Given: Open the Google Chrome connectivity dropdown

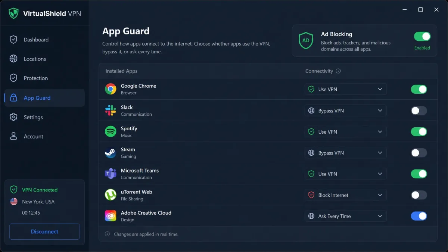Looking at the screenshot, I should point(345,89).
